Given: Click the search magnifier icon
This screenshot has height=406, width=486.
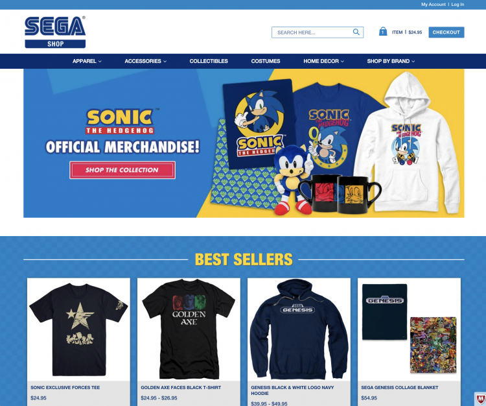Looking at the screenshot, I should (356, 32).
